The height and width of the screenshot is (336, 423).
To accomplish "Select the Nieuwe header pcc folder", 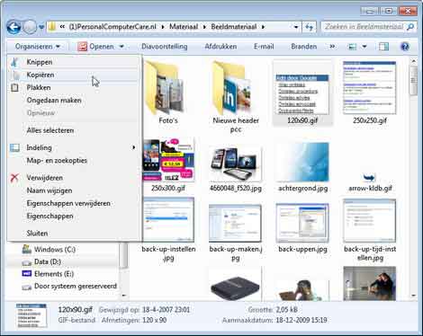I will coord(236,96).
